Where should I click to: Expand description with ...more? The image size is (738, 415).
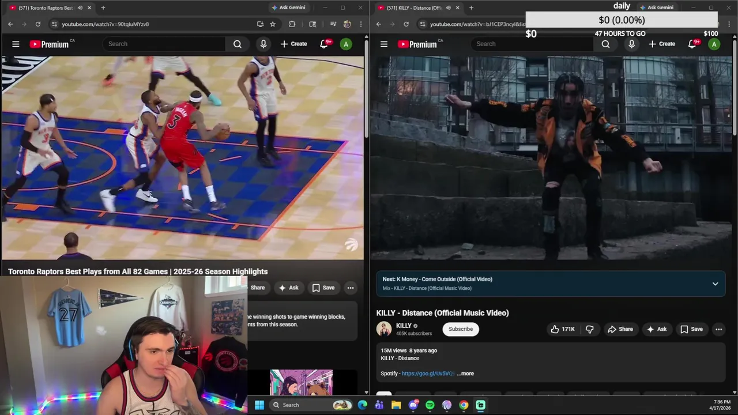tap(465, 373)
